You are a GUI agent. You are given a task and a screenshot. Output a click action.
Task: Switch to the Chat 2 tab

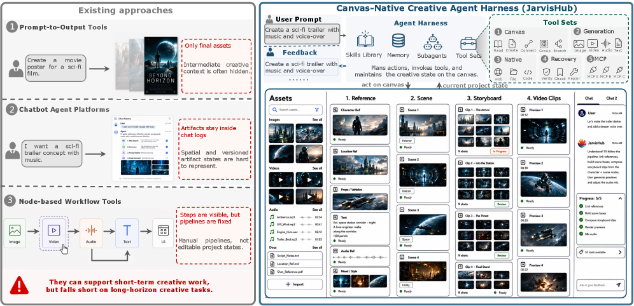[x=611, y=98]
